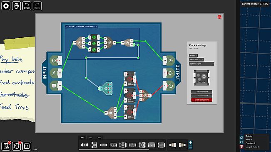Image resolution: width=271 pixels, height=152 pixels.
Task: Switch to the third parts tab with the link icon
Action: pos(99,137)
